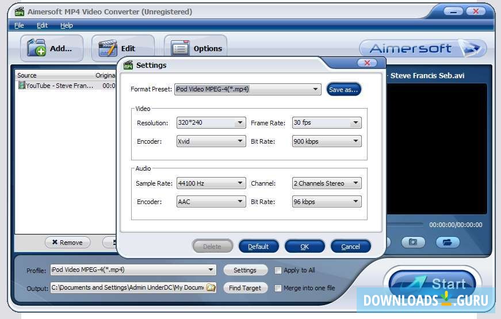Open the video Bit Rate 900 kbps dropdown
Viewport: 501px width, 319px height.
[327, 141]
